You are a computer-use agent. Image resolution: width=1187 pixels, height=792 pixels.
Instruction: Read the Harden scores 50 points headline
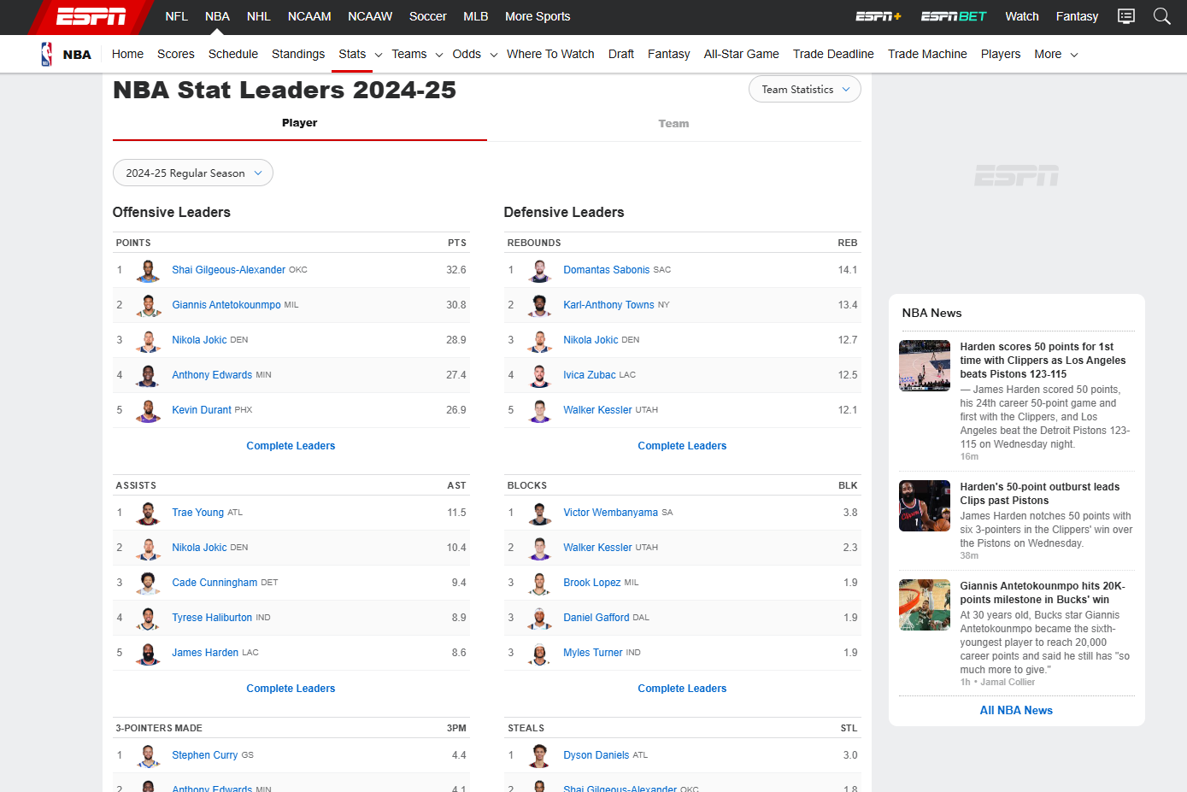coord(1043,361)
